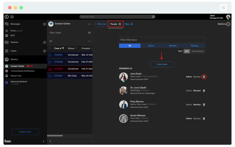Set Priya Sharma's role to Admin
235x147 pixels.
189,105
